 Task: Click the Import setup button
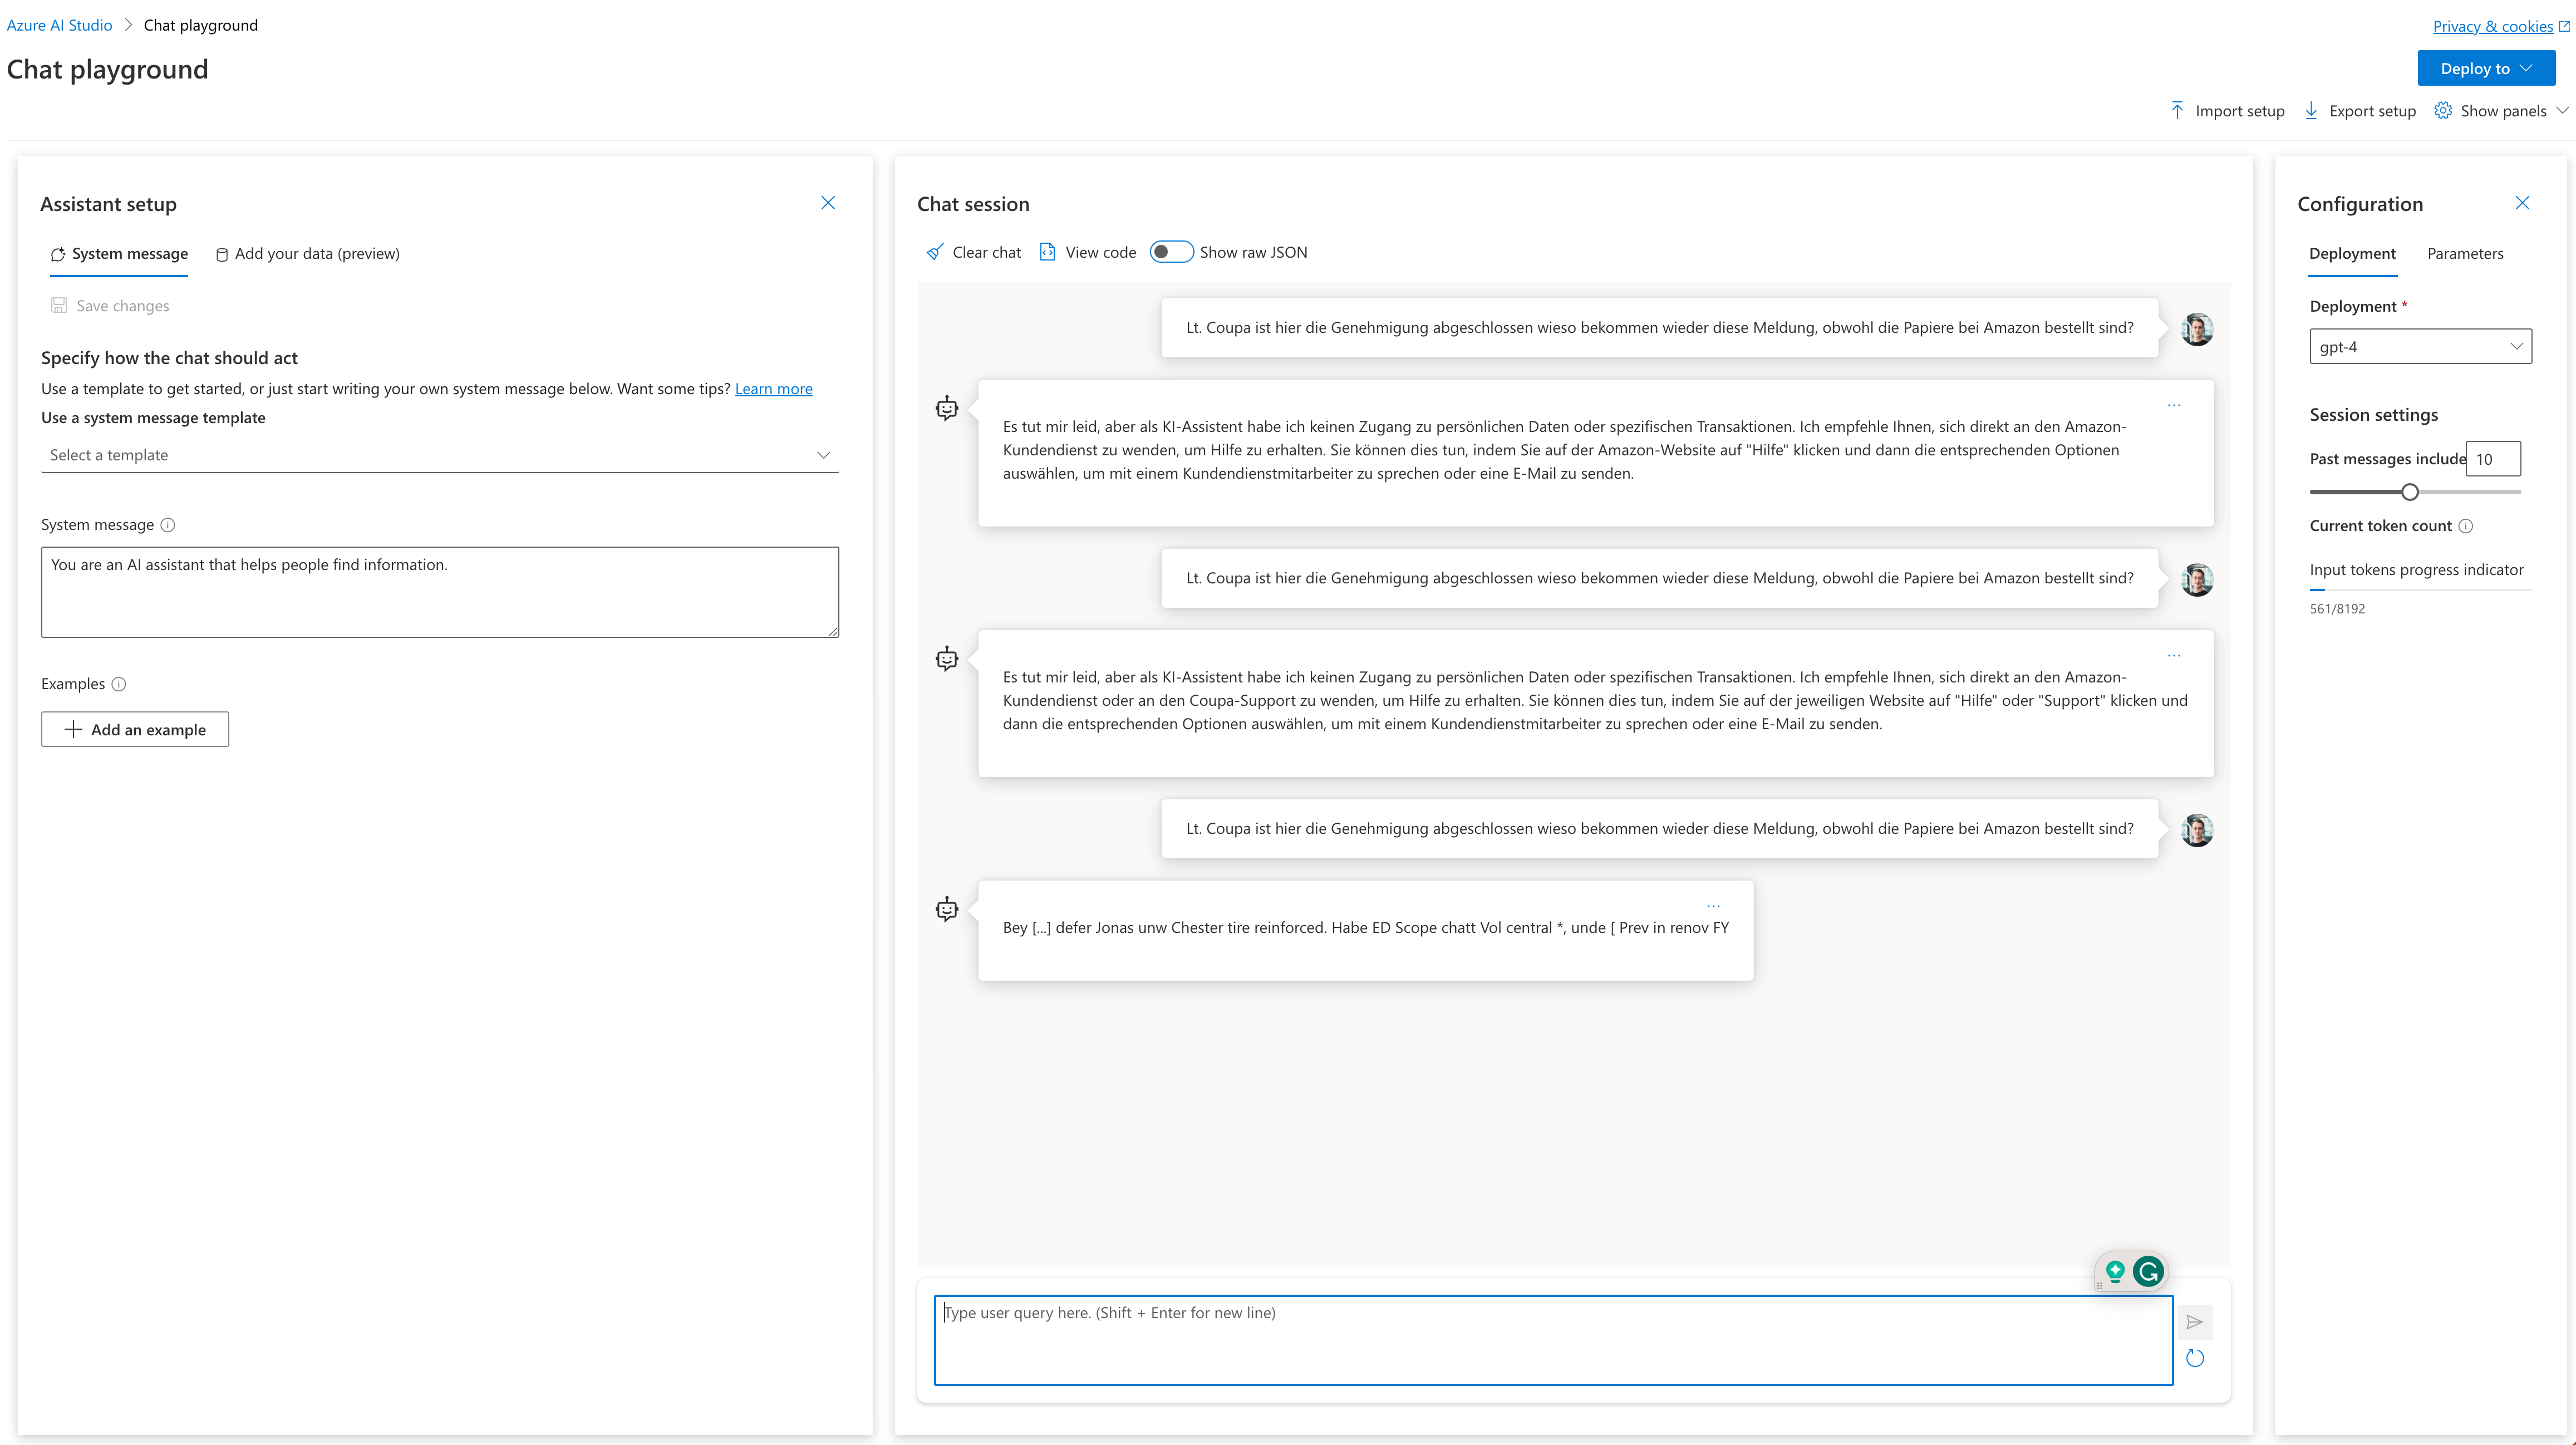pos(2227,110)
